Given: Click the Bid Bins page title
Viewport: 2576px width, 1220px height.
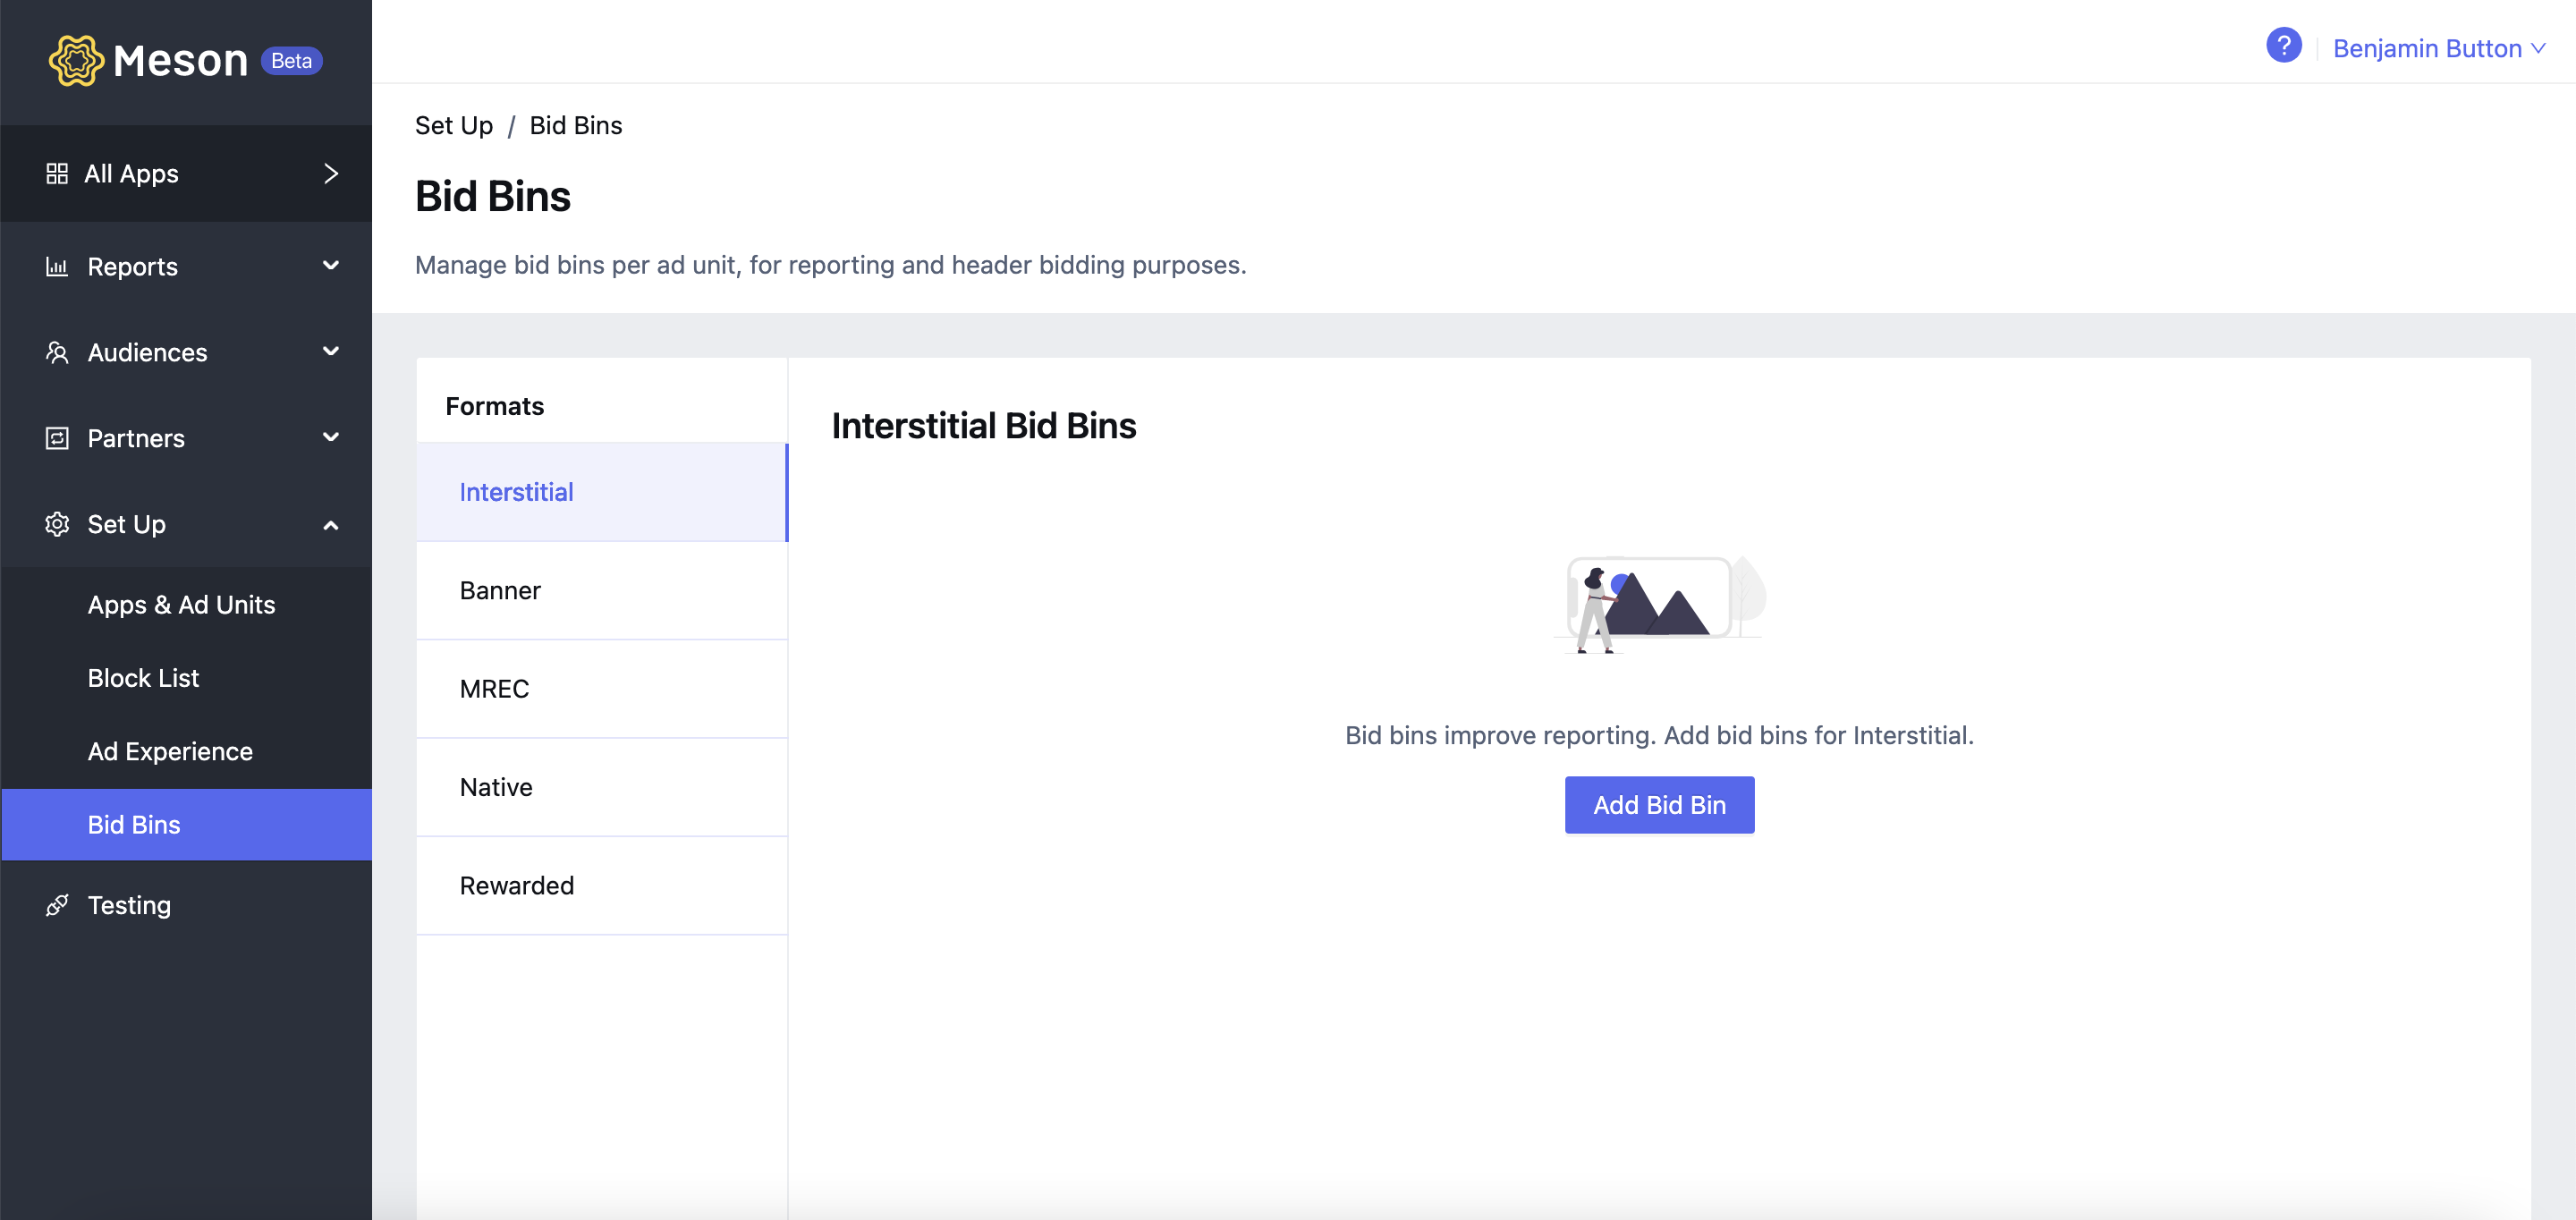Looking at the screenshot, I should [x=492, y=196].
